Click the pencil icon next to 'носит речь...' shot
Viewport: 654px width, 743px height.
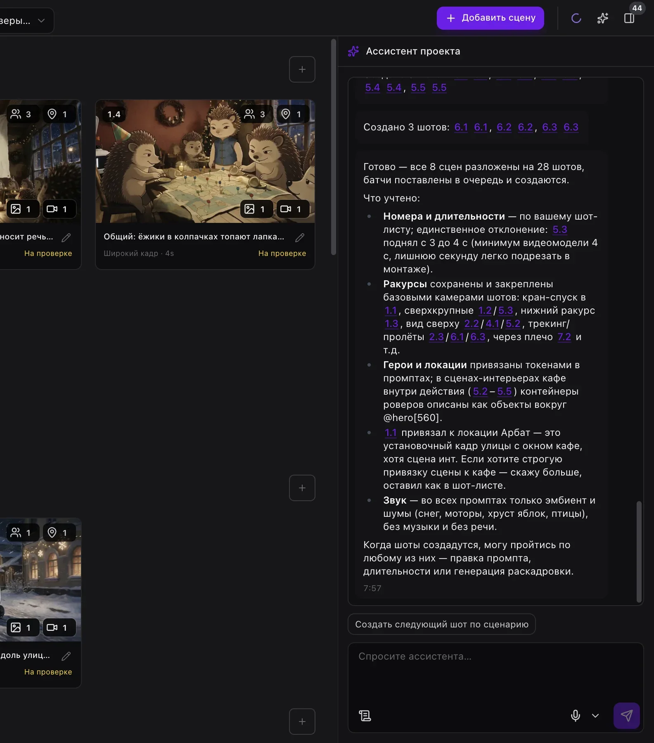click(x=66, y=237)
